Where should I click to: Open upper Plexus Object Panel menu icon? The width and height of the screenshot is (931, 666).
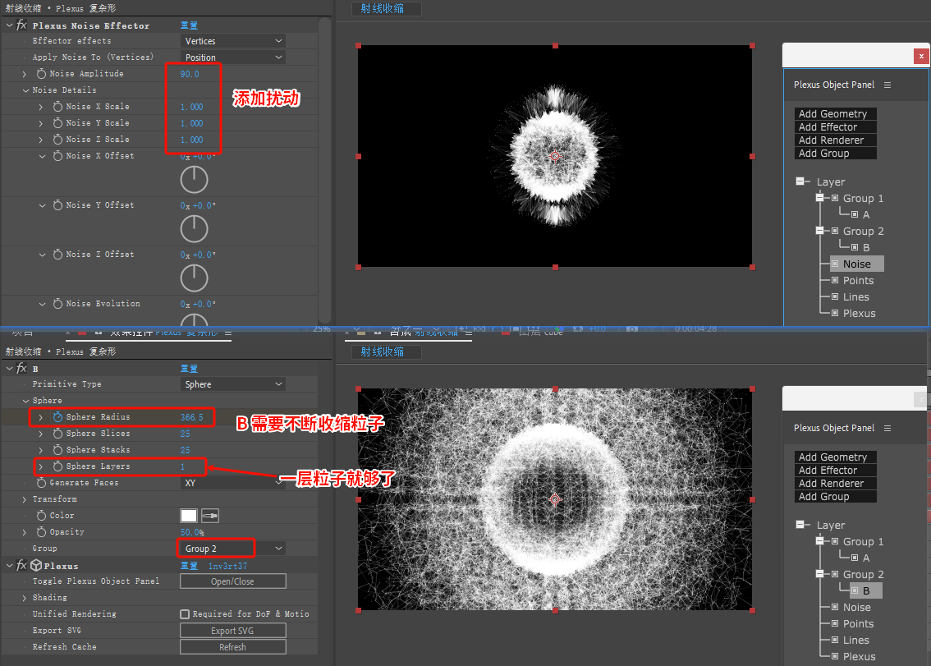pyautogui.click(x=887, y=85)
